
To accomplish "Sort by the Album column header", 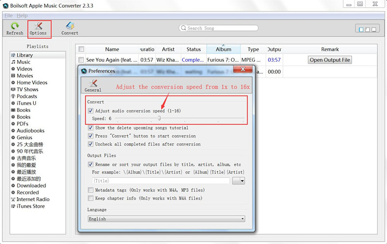I will pos(223,49).
